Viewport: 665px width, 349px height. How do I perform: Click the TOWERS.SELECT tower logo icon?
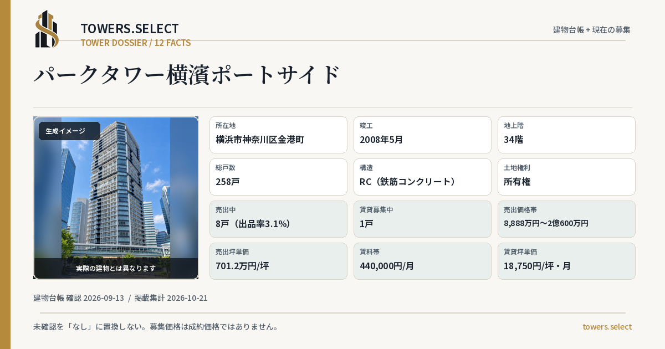coord(47,29)
